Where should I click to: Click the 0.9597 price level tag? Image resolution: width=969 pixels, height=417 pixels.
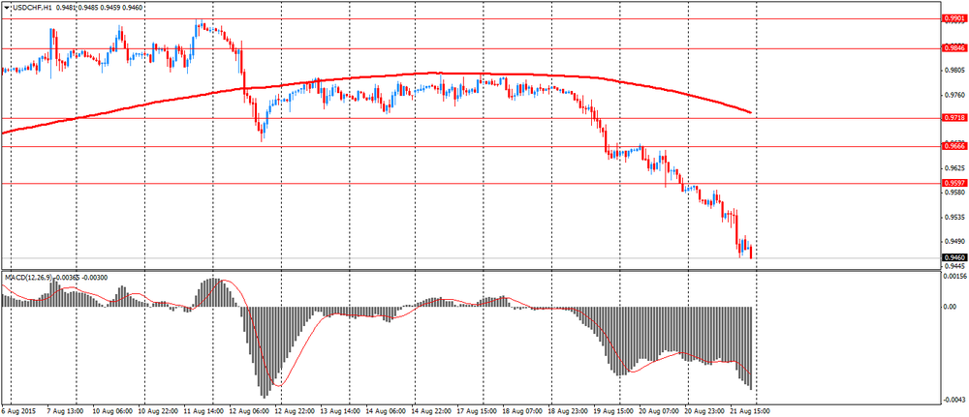(954, 183)
